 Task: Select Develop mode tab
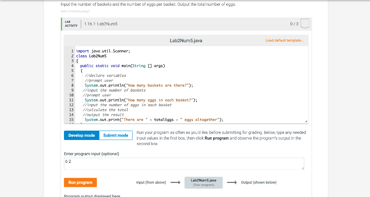(82, 135)
